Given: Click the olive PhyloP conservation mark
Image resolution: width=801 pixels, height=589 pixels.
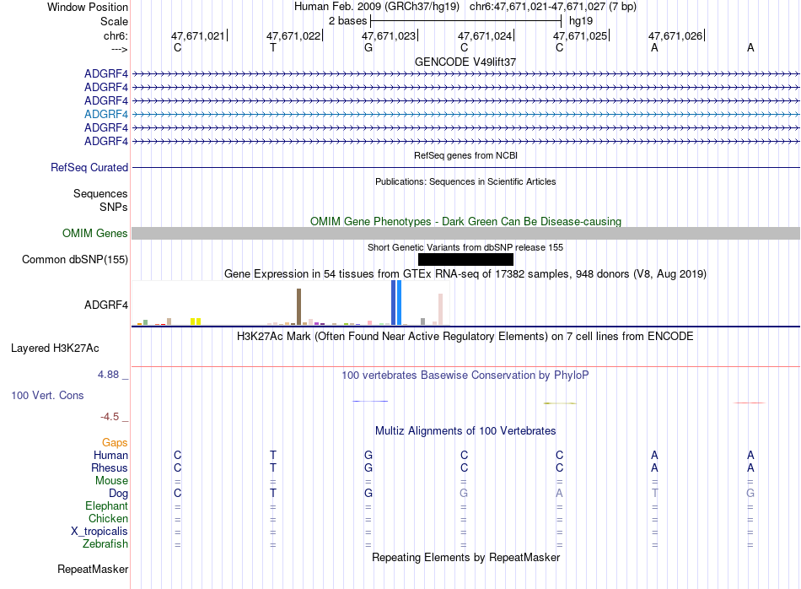Looking at the screenshot, I should click(560, 403).
